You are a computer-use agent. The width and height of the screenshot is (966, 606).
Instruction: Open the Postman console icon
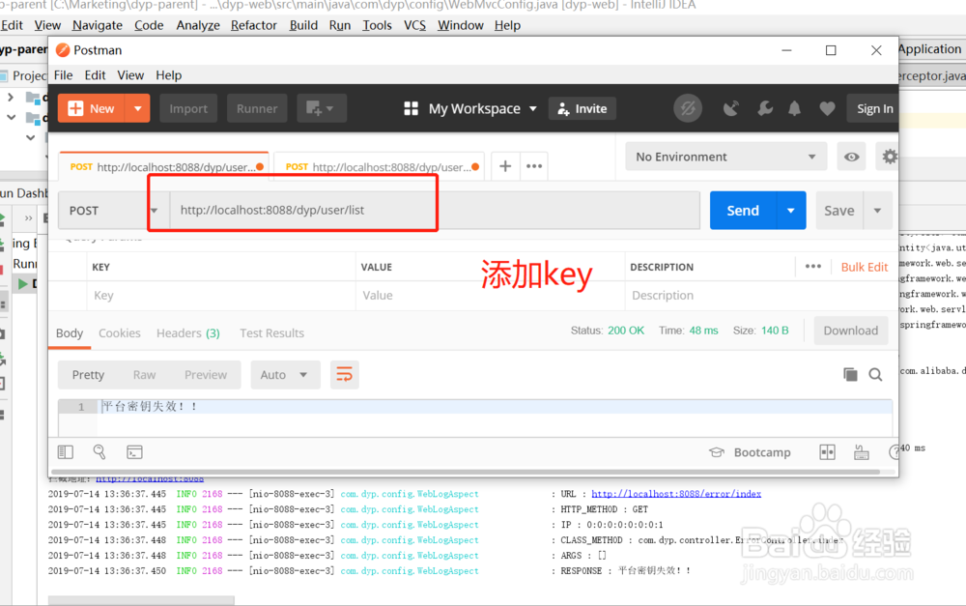click(134, 452)
